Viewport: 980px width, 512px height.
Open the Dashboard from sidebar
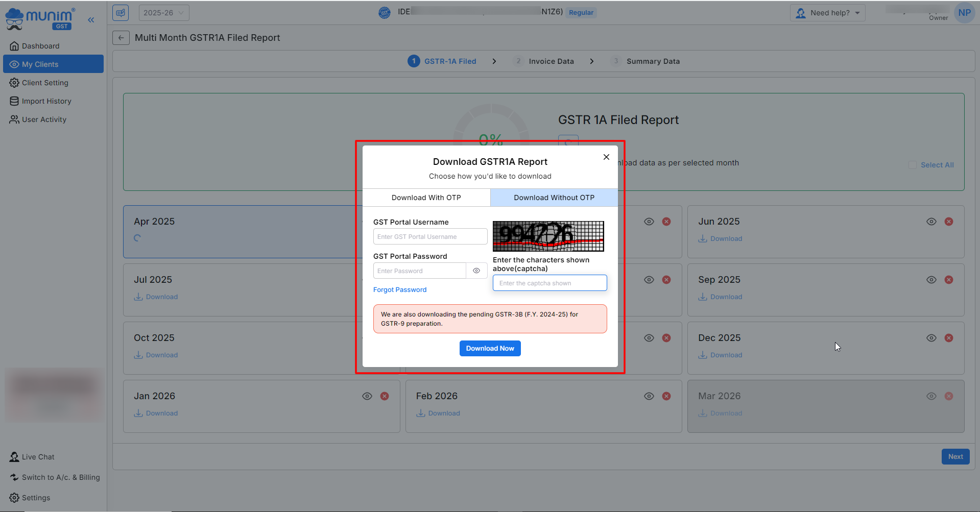(x=40, y=46)
